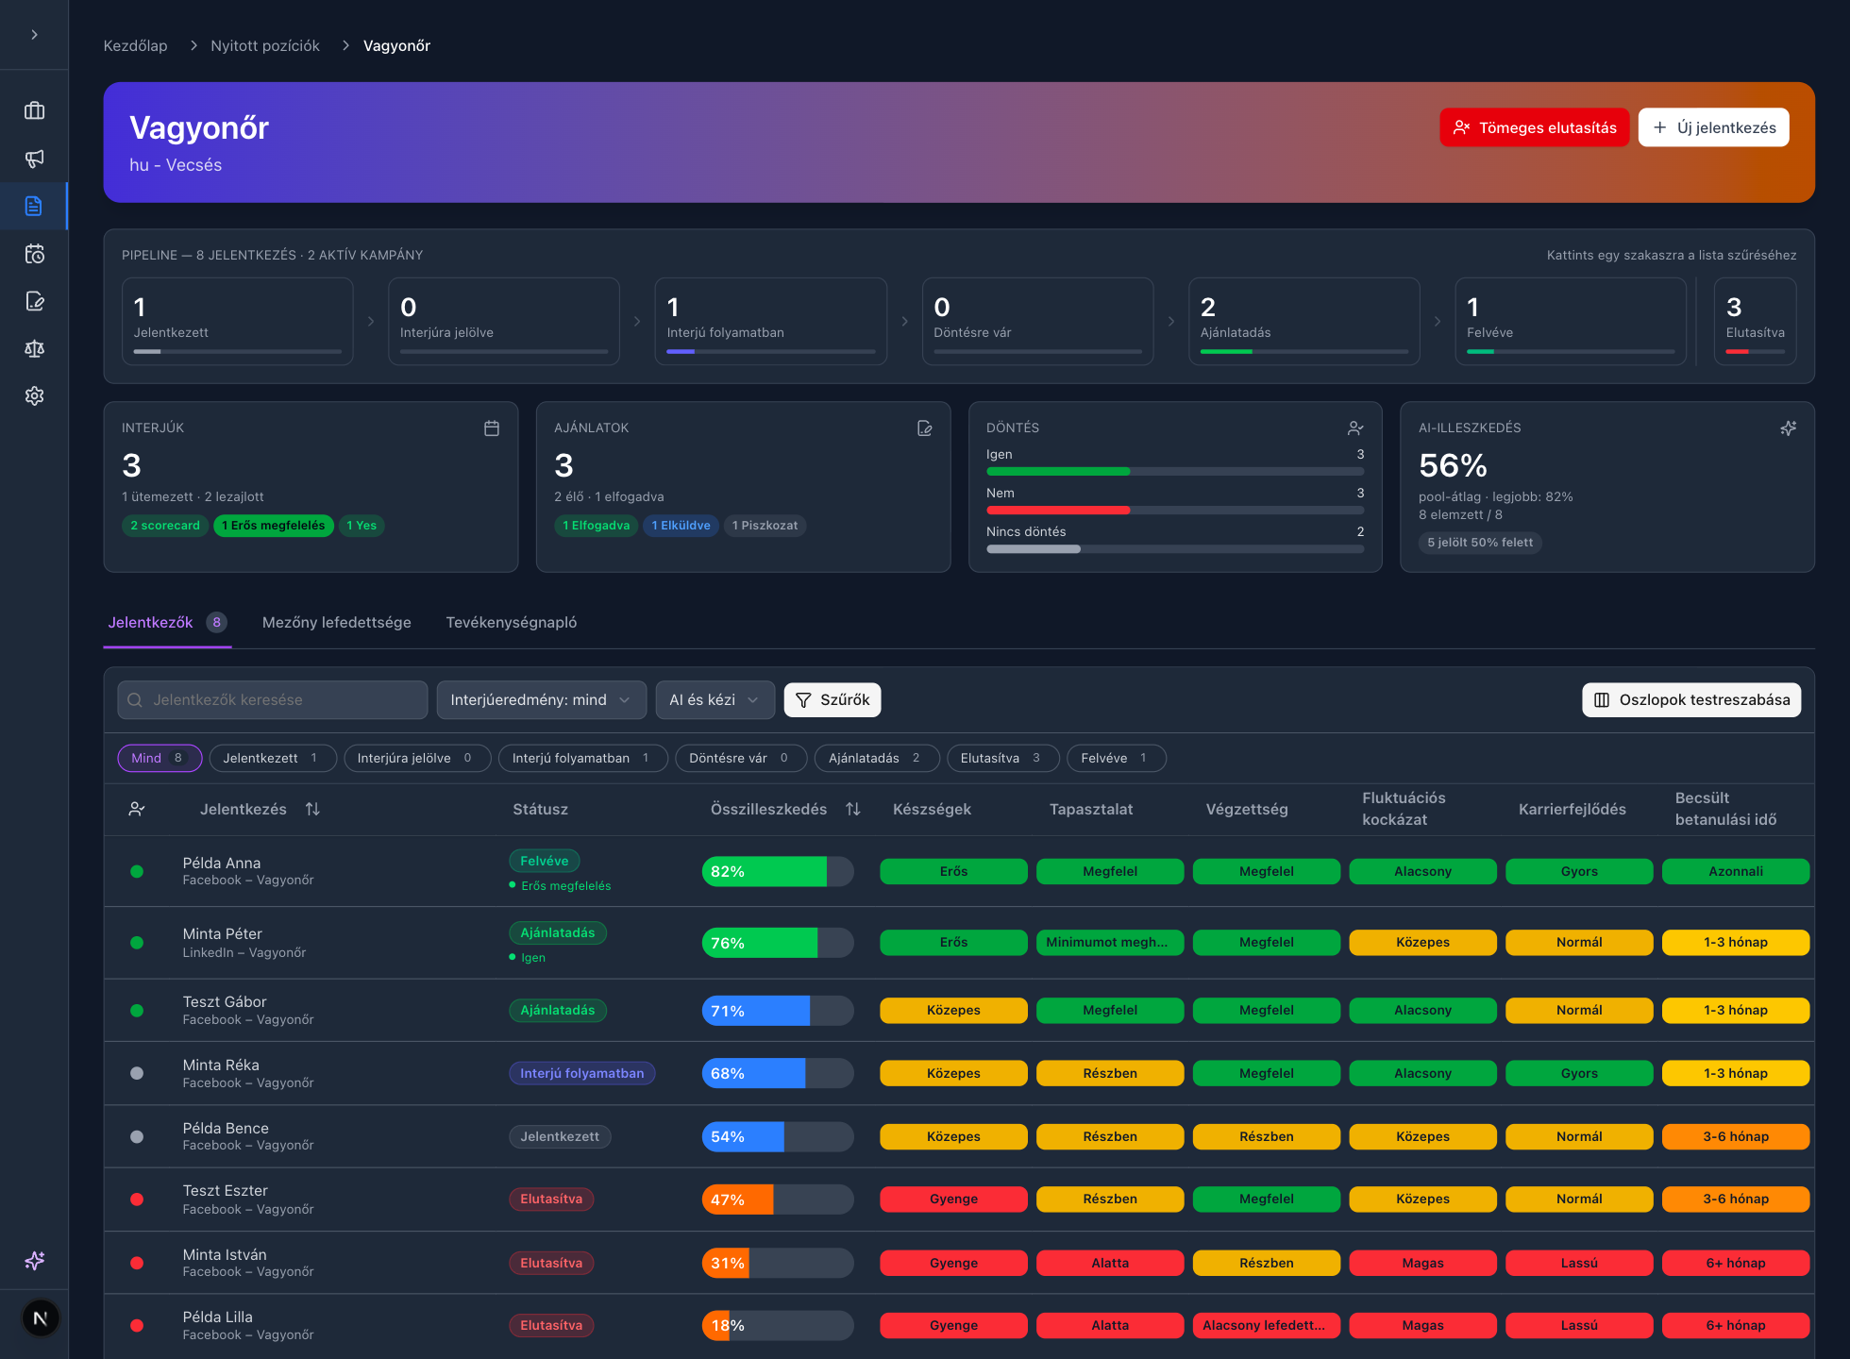
Task: Go to Nyitott pozíciók breadcrumb
Action: pos(265,45)
